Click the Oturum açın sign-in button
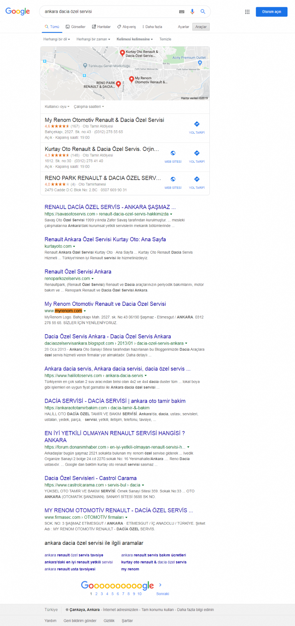The width and height of the screenshot is (295, 626). point(272,12)
